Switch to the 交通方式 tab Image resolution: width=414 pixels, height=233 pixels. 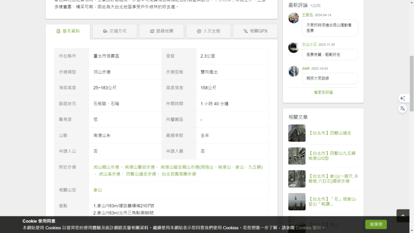pos(114,31)
